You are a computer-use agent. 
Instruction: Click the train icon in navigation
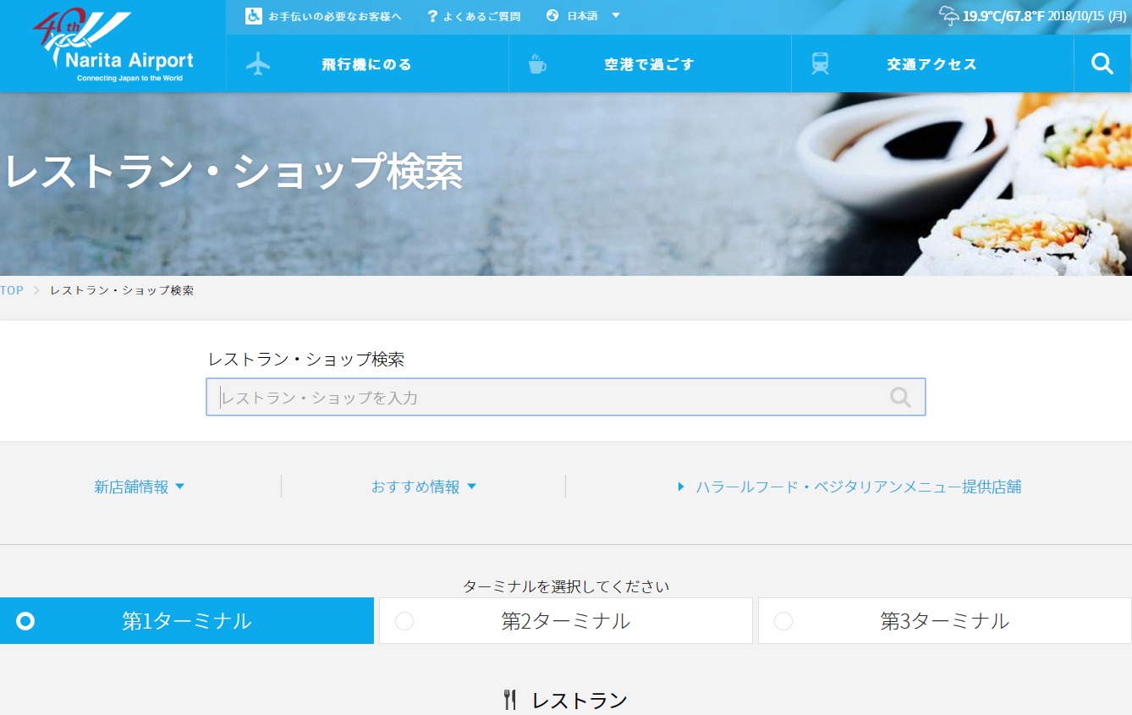[820, 64]
